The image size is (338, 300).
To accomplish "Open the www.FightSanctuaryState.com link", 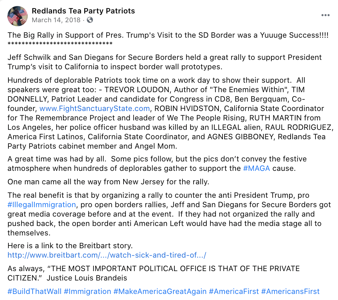I will 95,109.
